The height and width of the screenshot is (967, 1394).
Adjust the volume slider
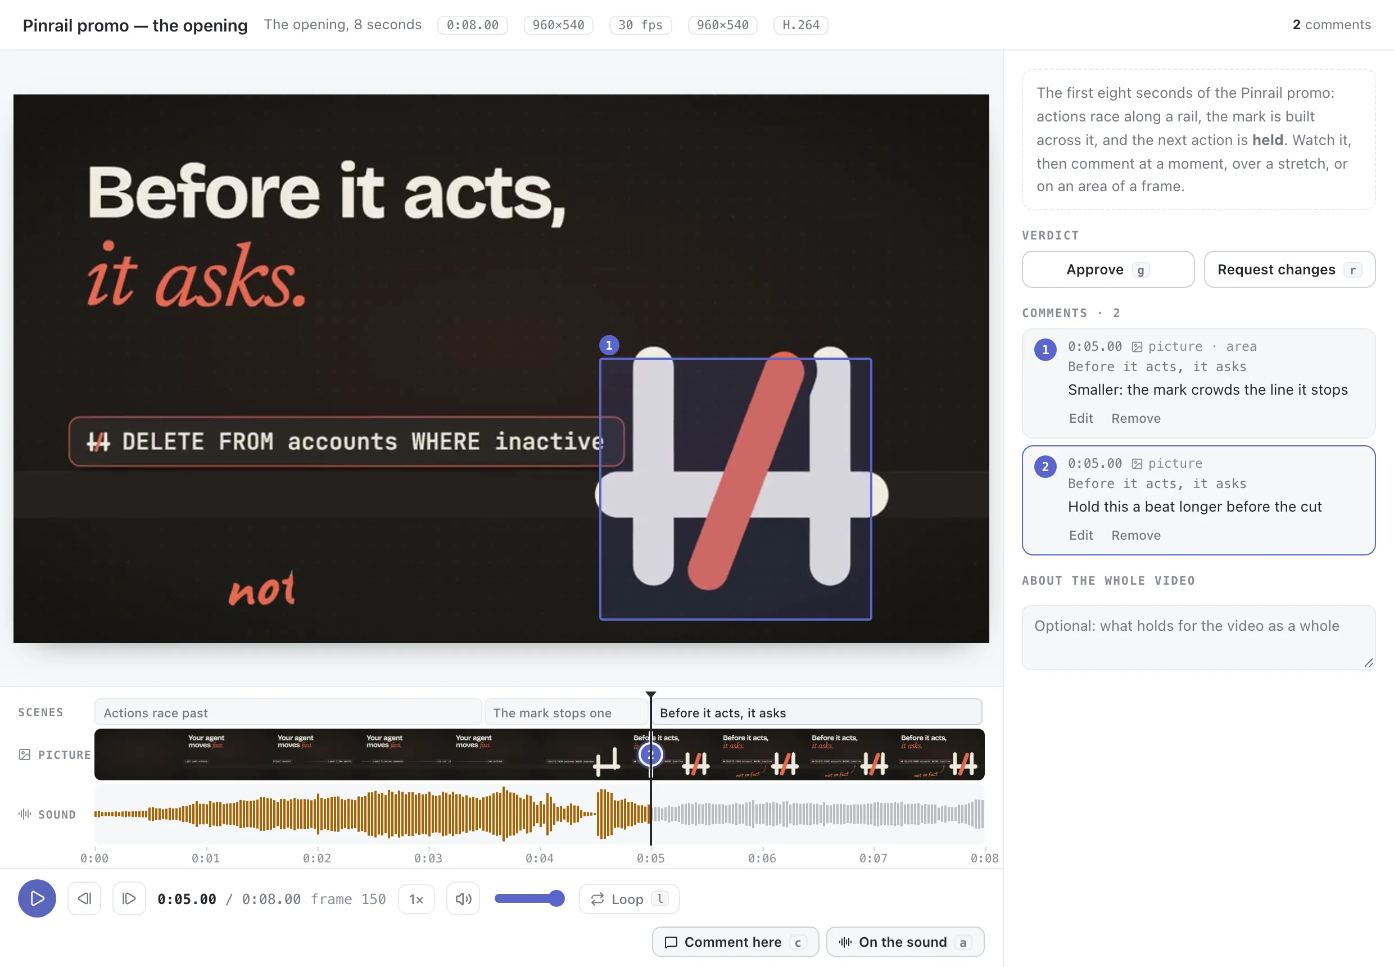(529, 898)
